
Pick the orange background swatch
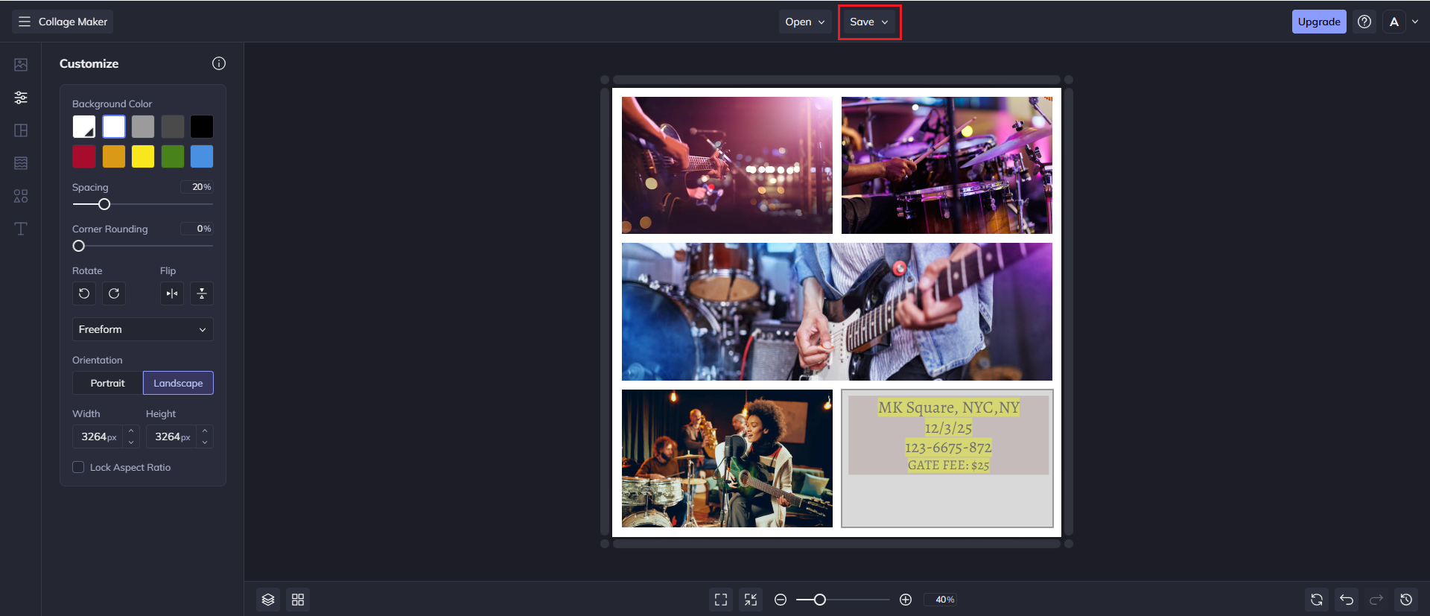(x=114, y=156)
